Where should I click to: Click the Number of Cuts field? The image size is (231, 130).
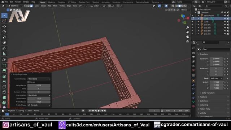point(39,92)
